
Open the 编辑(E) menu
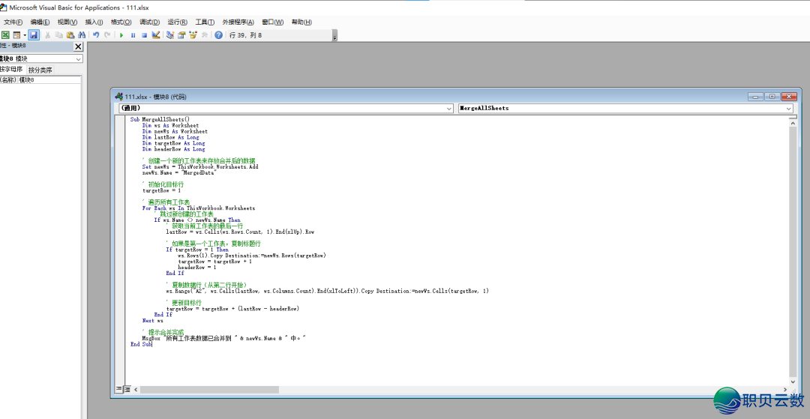click(x=40, y=22)
